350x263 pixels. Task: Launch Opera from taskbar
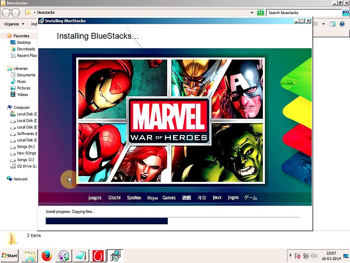(98, 256)
